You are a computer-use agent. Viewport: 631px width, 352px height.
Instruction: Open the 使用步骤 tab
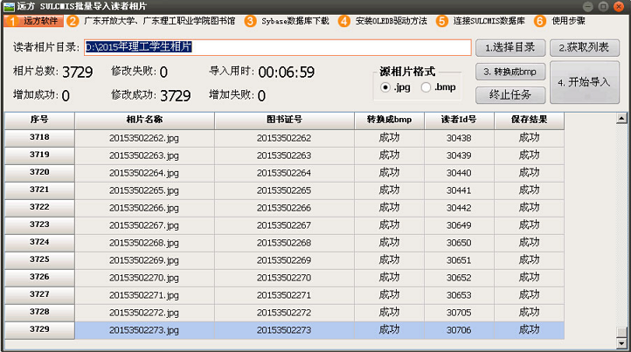(560, 21)
